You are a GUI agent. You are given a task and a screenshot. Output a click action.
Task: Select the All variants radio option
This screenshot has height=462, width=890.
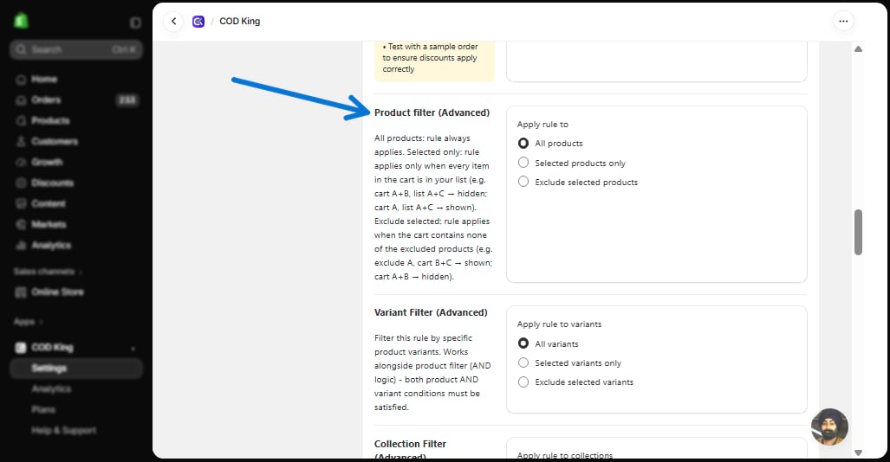523,343
